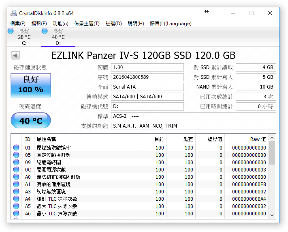This screenshot has width=288, height=232.
Task: Click the features field S.M.A.R.T., AAM, NCQ, TRIM
Action: 194,126
